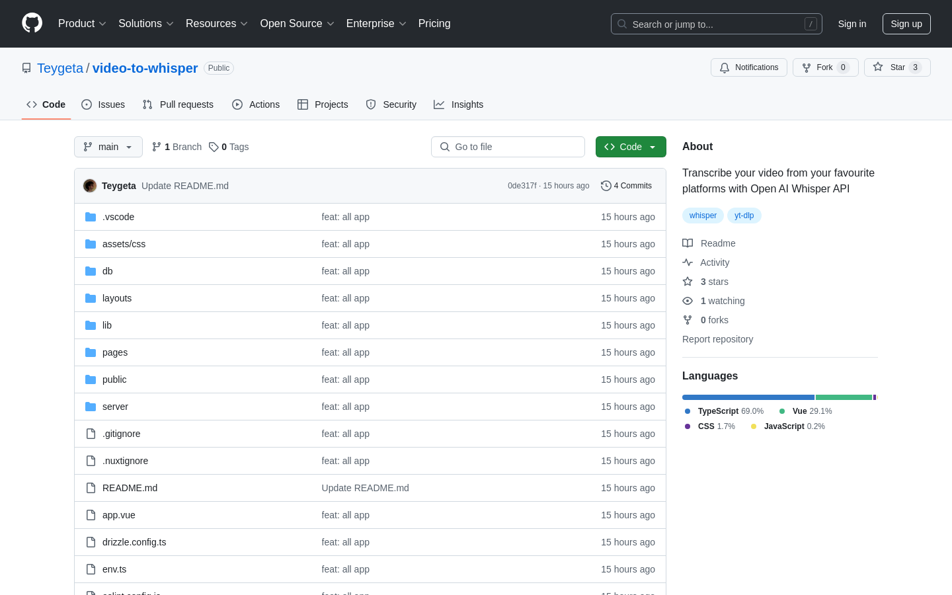Go to GitHub home via Octocat logo

[32, 23]
